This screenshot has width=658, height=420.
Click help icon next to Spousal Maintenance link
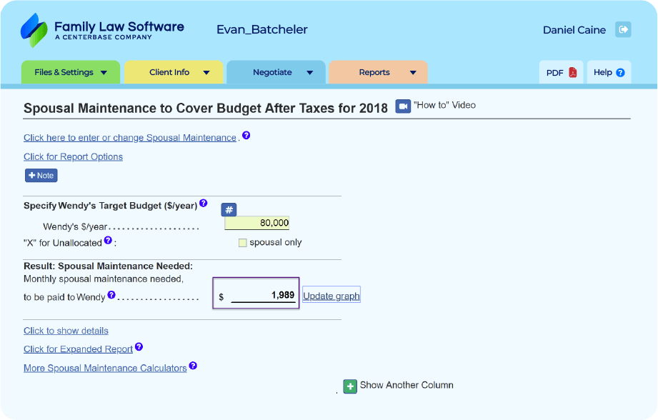pos(246,135)
